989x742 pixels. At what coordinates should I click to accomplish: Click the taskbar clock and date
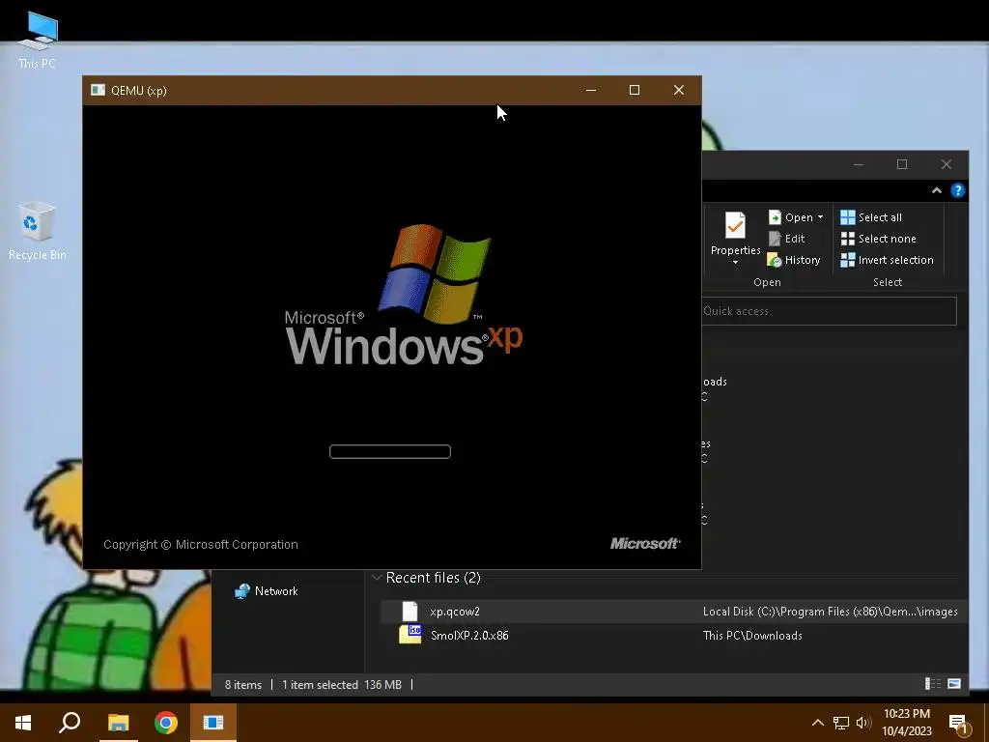(906, 723)
